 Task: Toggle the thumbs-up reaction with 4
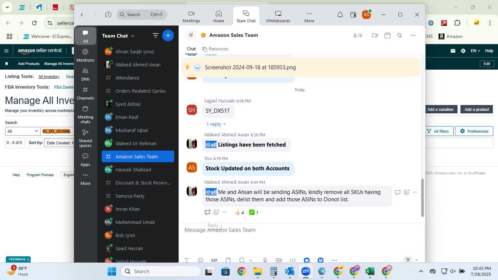(x=239, y=213)
